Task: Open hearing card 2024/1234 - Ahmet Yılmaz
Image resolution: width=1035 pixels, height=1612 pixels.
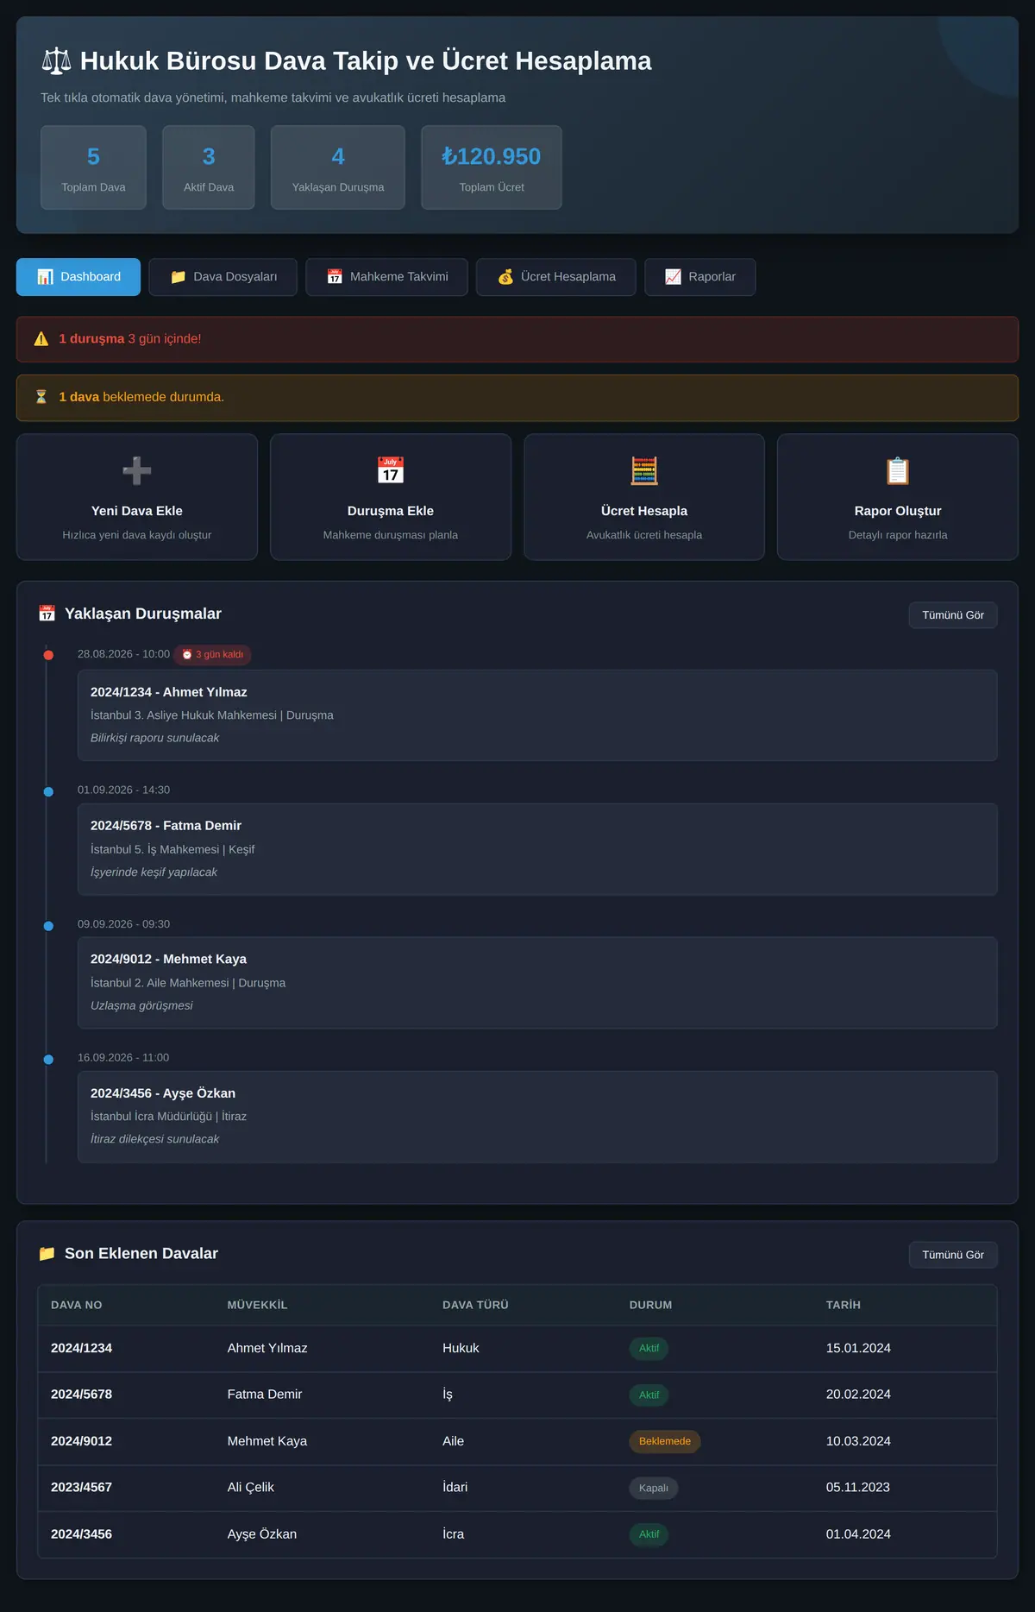Action: coord(537,715)
